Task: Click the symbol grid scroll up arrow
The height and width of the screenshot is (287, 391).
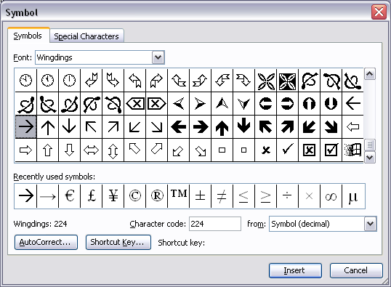Action: coord(370,74)
